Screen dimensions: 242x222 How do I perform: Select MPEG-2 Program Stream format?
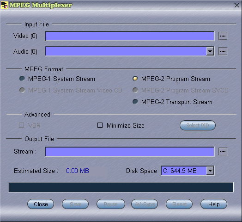point(135,79)
